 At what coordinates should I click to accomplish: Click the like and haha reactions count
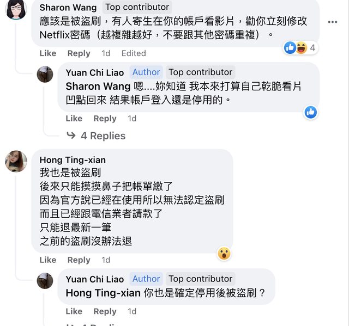coord(300,48)
